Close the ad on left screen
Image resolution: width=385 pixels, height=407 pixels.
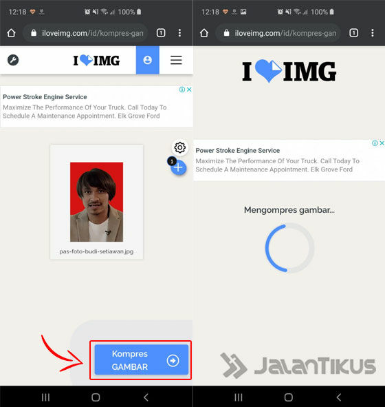coord(189,90)
